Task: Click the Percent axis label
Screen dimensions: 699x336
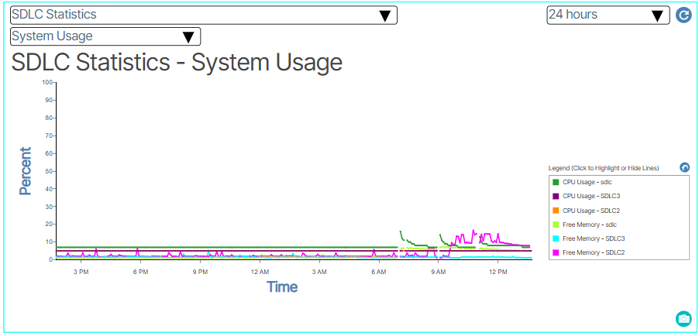Action: pos(26,171)
